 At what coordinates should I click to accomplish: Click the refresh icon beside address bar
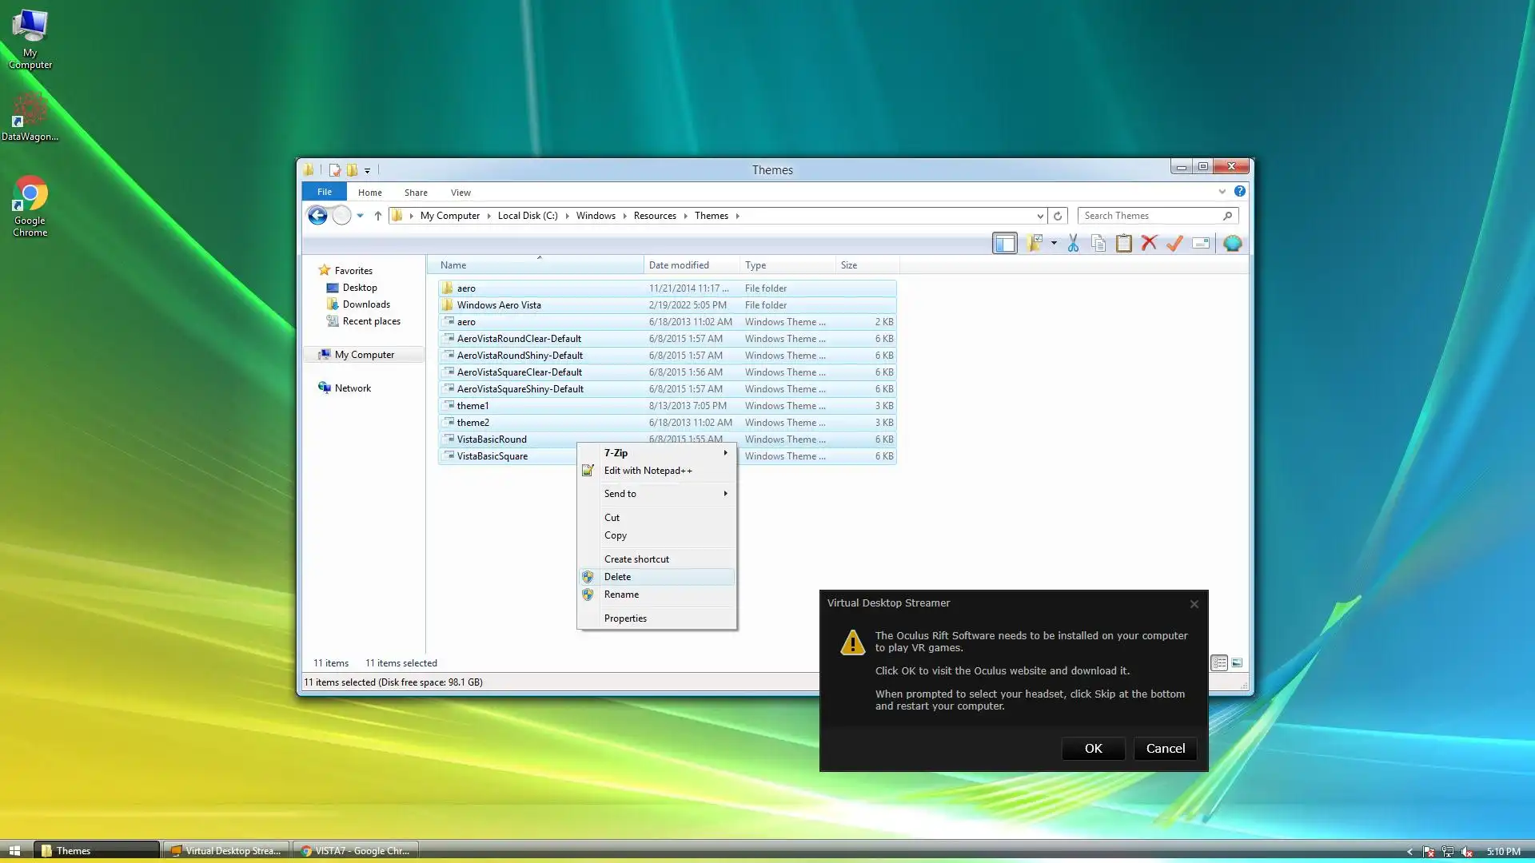(x=1058, y=216)
